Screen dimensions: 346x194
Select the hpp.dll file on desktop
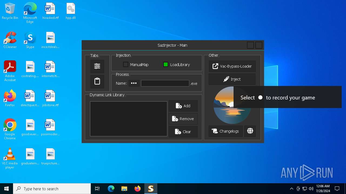[71, 11]
